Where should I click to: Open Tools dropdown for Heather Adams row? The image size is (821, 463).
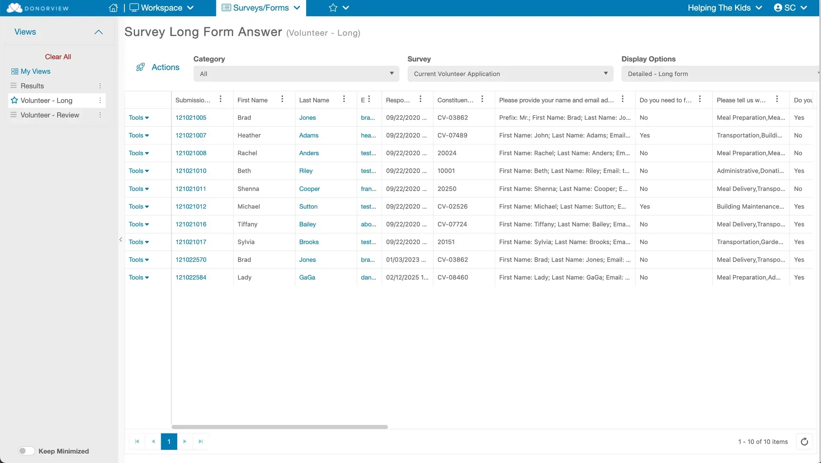(x=139, y=136)
